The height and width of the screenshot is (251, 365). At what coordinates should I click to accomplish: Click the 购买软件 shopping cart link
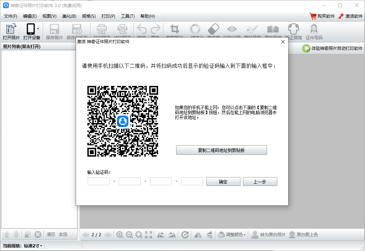(x=322, y=16)
